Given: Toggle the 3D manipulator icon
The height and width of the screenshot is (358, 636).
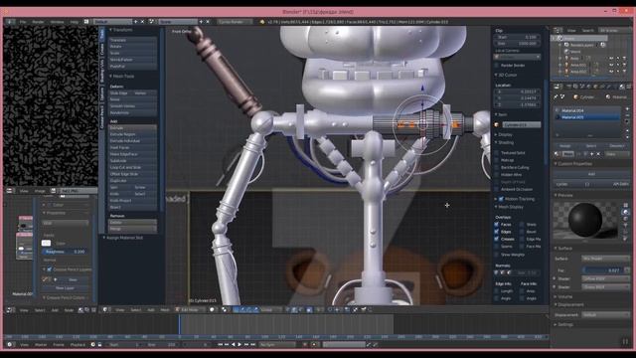Looking at the screenshot, I should click(237, 309).
